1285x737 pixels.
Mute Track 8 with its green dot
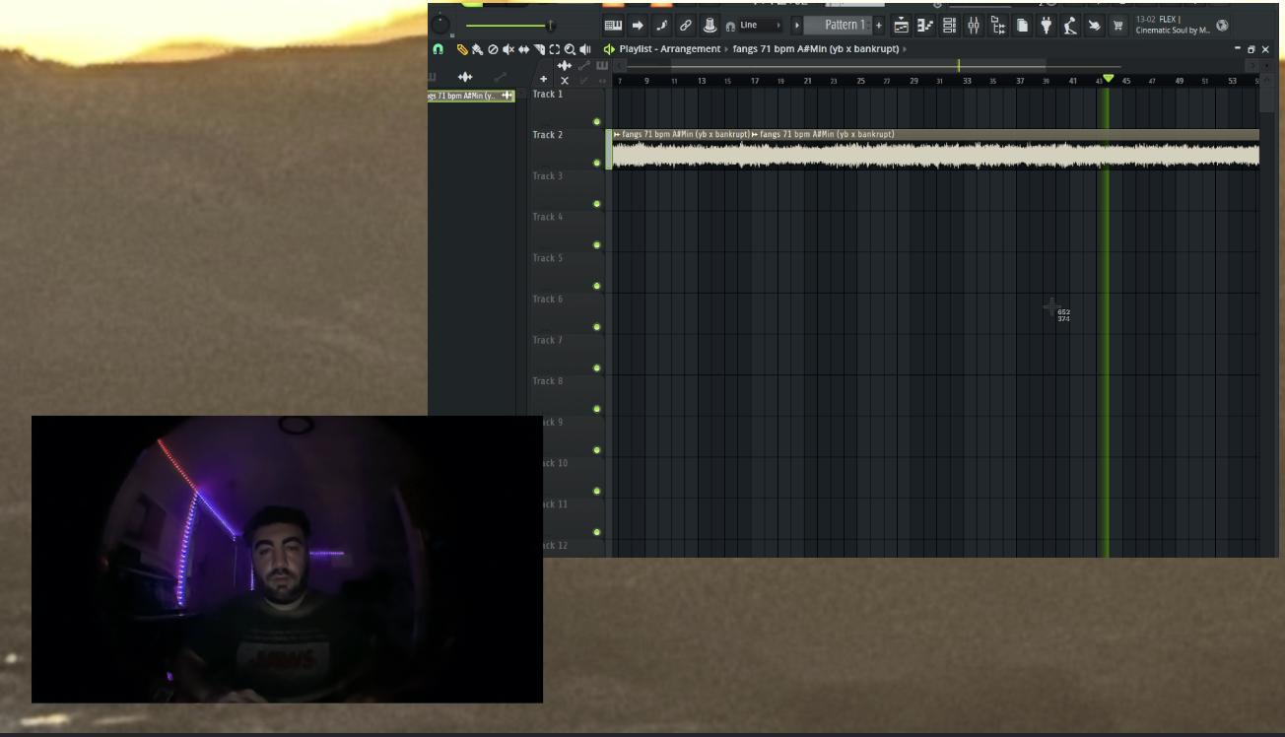pyautogui.click(x=597, y=409)
